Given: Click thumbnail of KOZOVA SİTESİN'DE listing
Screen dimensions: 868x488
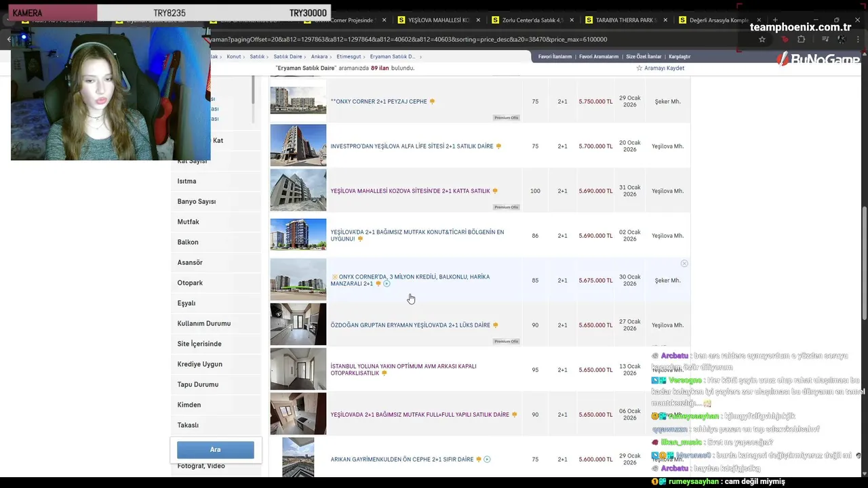Looking at the screenshot, I should (x=298, y=190).
